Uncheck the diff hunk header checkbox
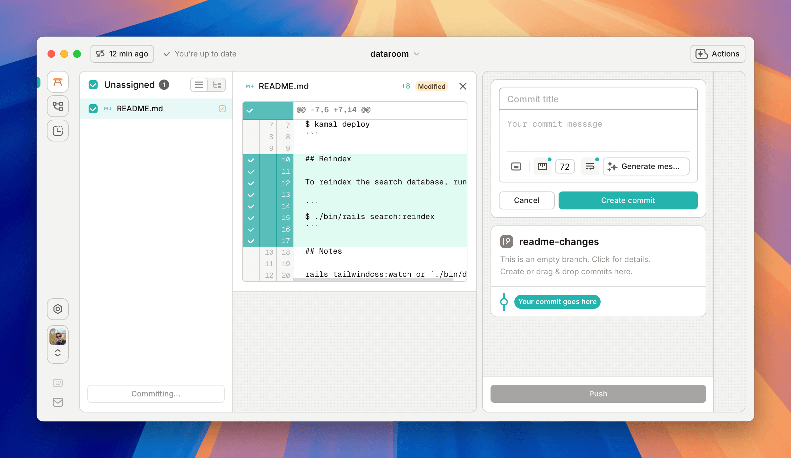 click(x=250, y=110)
